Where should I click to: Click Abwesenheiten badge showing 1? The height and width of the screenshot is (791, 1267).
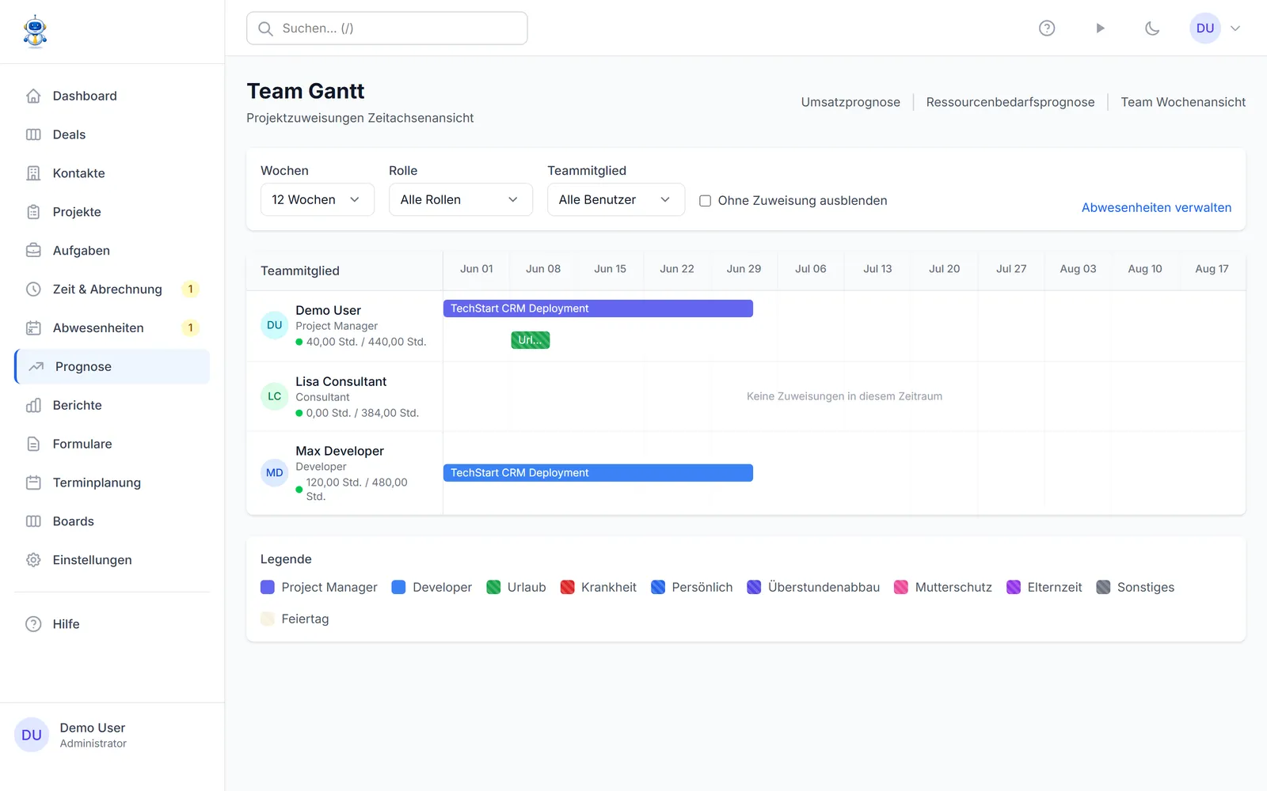point(190,328)
